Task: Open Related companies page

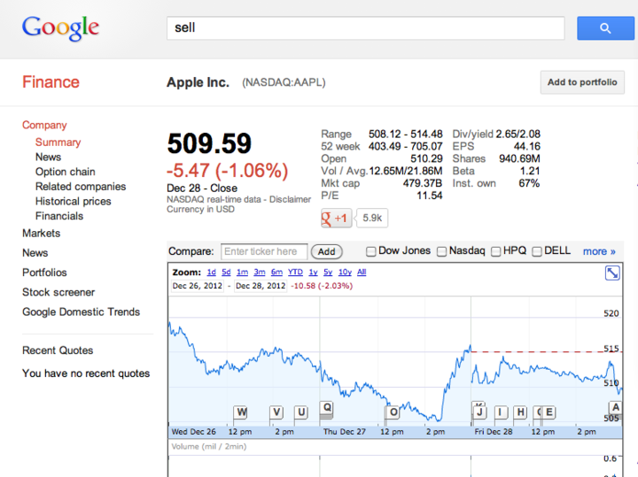Action: (81, 187)
